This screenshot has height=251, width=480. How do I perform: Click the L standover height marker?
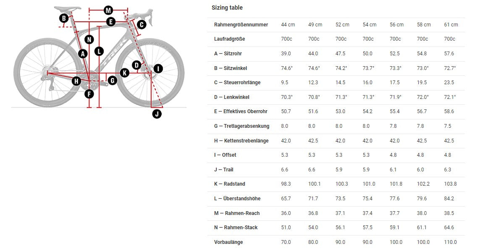[x=99, y=52]
